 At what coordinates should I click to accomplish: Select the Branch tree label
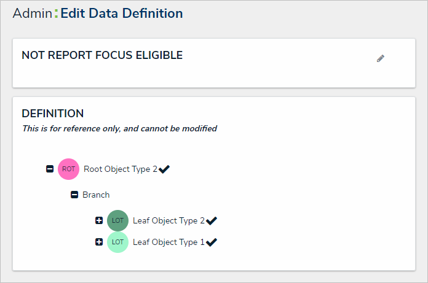click(x=96, y=195)
